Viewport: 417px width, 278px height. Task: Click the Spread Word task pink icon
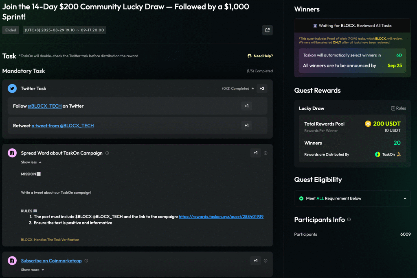(x=12, y=153)
